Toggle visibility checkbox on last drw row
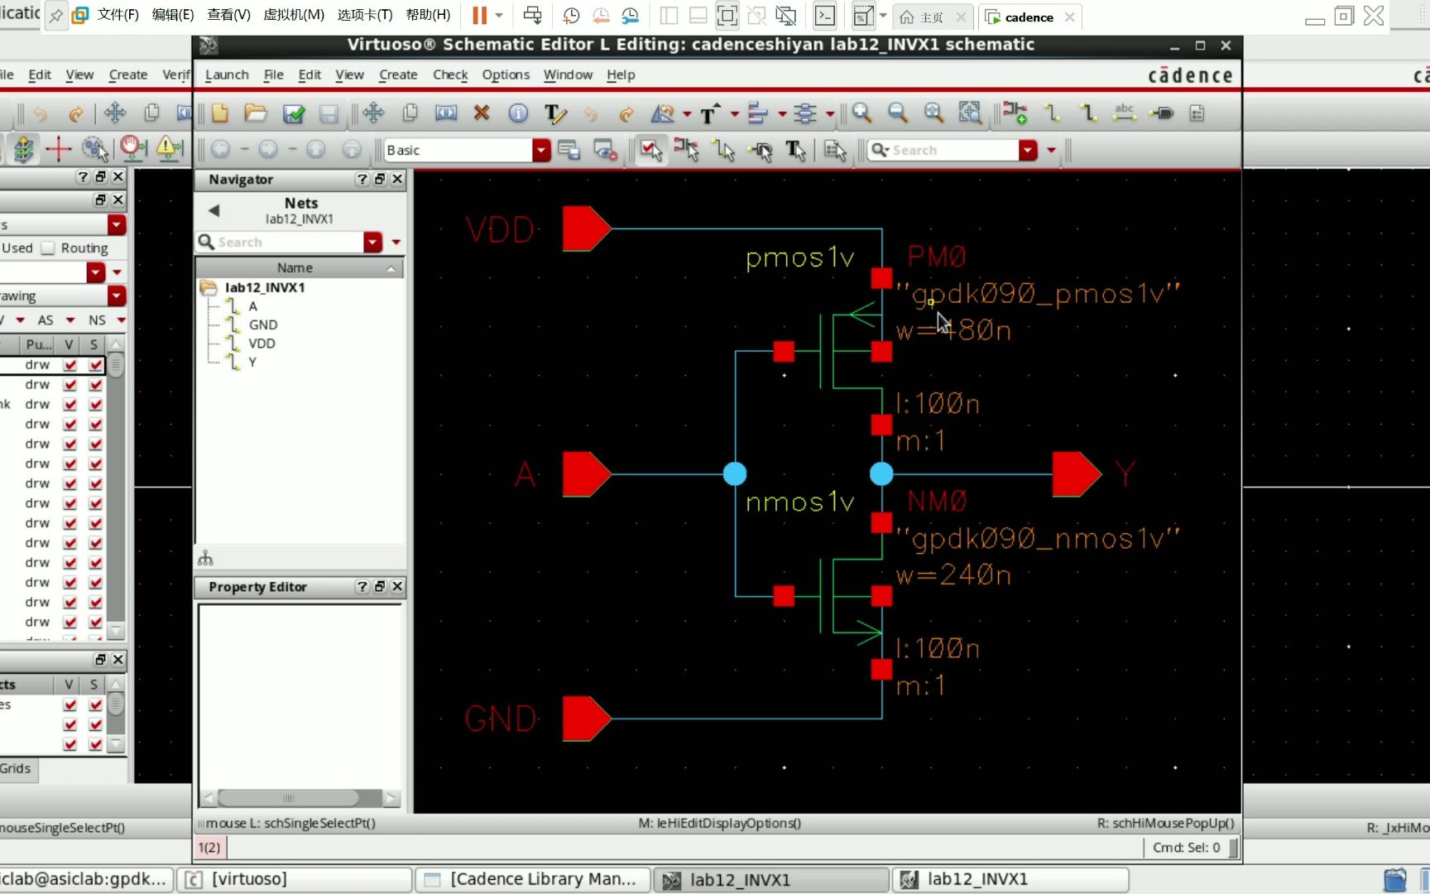Viewport: 1430px width, 894px height. (70, 622)
